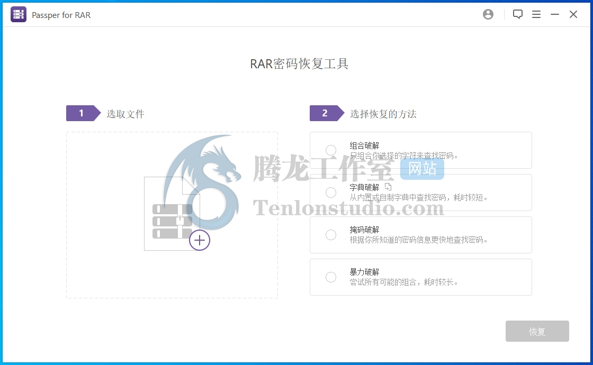Select the 掩码破解 radio button
The image size is (593, 365).
coord(331,235)
